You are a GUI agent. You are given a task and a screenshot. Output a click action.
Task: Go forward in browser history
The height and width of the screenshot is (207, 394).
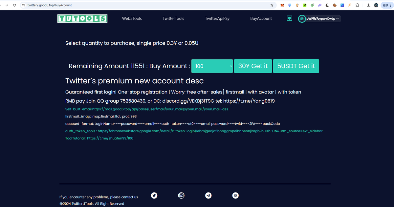click(6, 5)
